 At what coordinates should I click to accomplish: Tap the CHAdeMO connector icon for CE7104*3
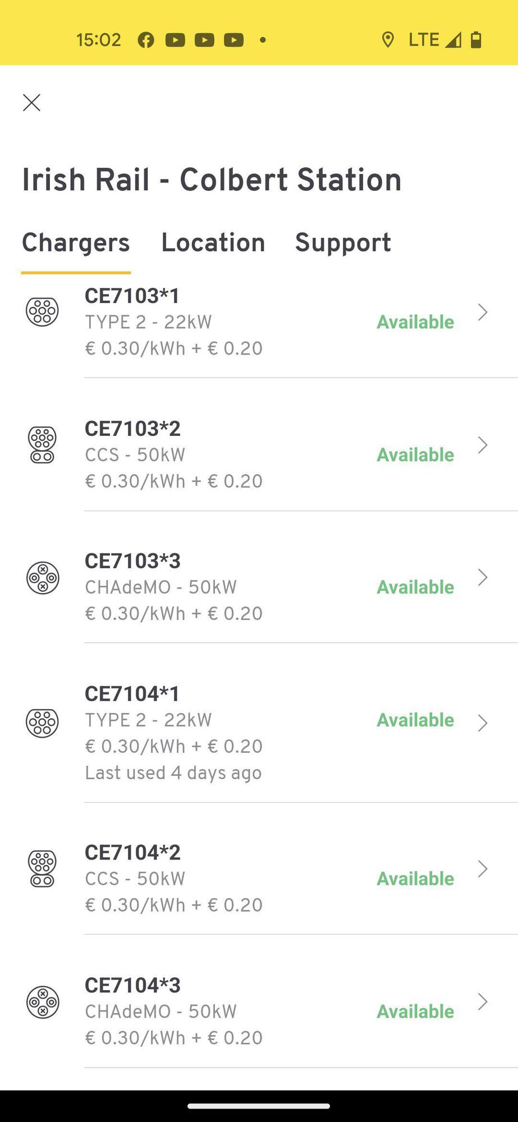coord(43,1001)
